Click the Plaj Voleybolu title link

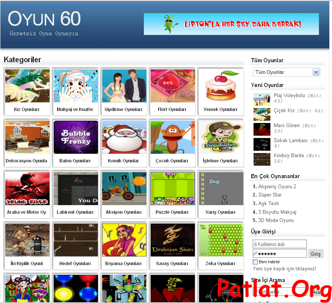(289, 95)
